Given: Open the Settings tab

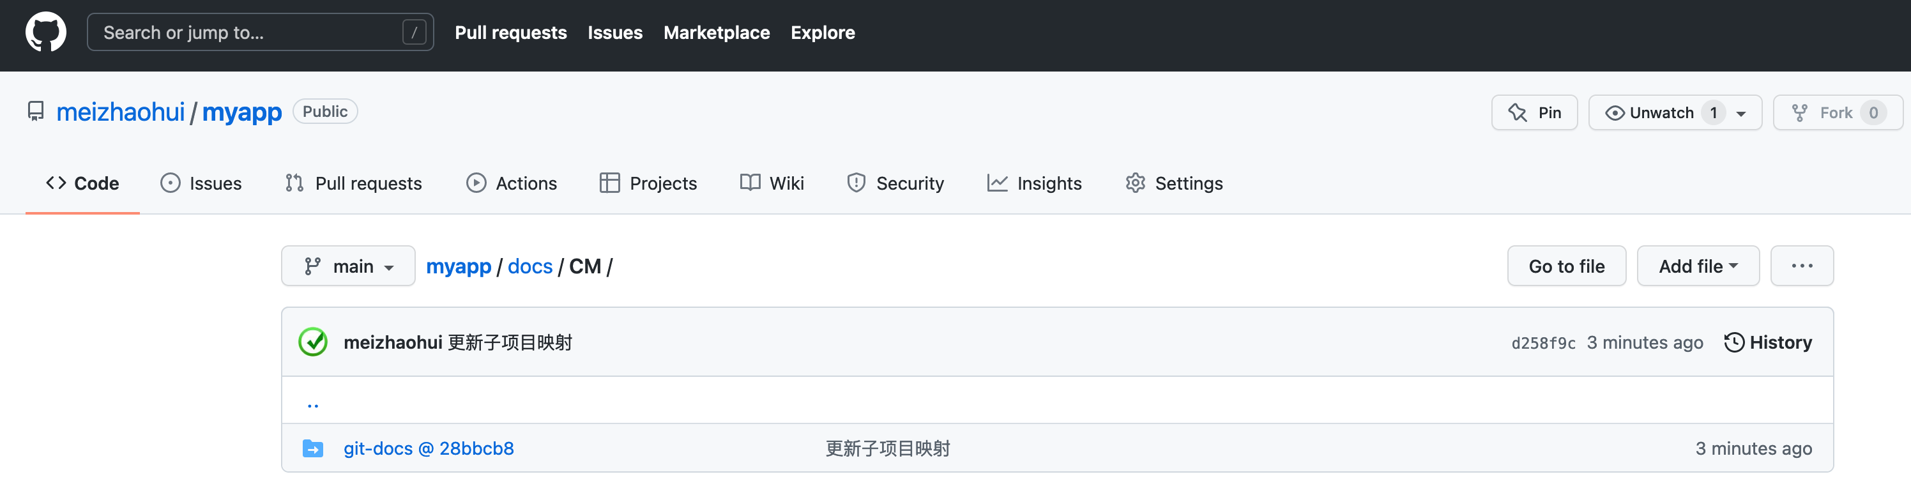Looking at the screenshot, I should point(1173,183).
